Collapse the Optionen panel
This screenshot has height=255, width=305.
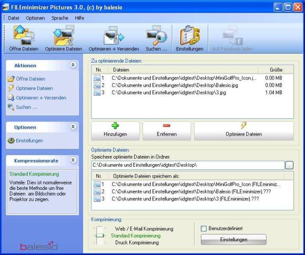[73, 127]
